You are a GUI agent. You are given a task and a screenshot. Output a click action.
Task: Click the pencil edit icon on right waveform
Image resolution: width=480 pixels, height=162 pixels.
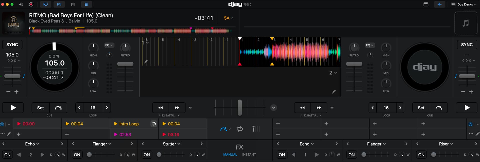[x=333, y=92]
